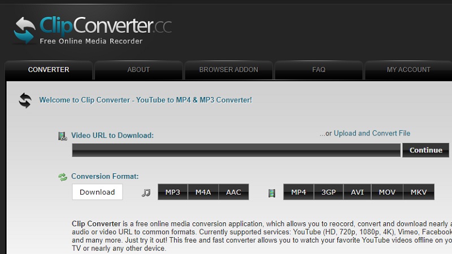
Task: Click the Video URL input field
Action: click(236, 150)
